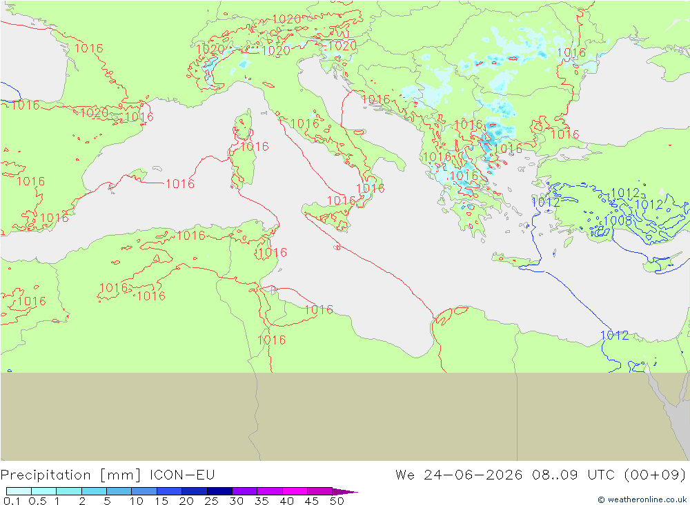
Task: Pick the 0.1–0.5 mm lightest cyan legend swatch
Action: point(19,491)
